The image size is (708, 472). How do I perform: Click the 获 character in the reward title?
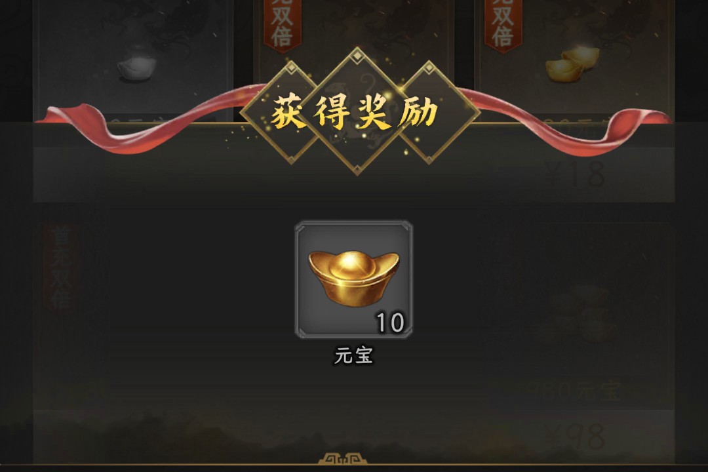pyautogui.click(x=288, y=112)
